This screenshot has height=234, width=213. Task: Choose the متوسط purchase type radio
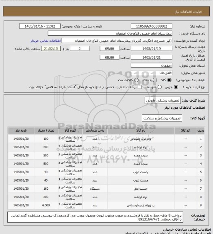click(x=159, y=87)
